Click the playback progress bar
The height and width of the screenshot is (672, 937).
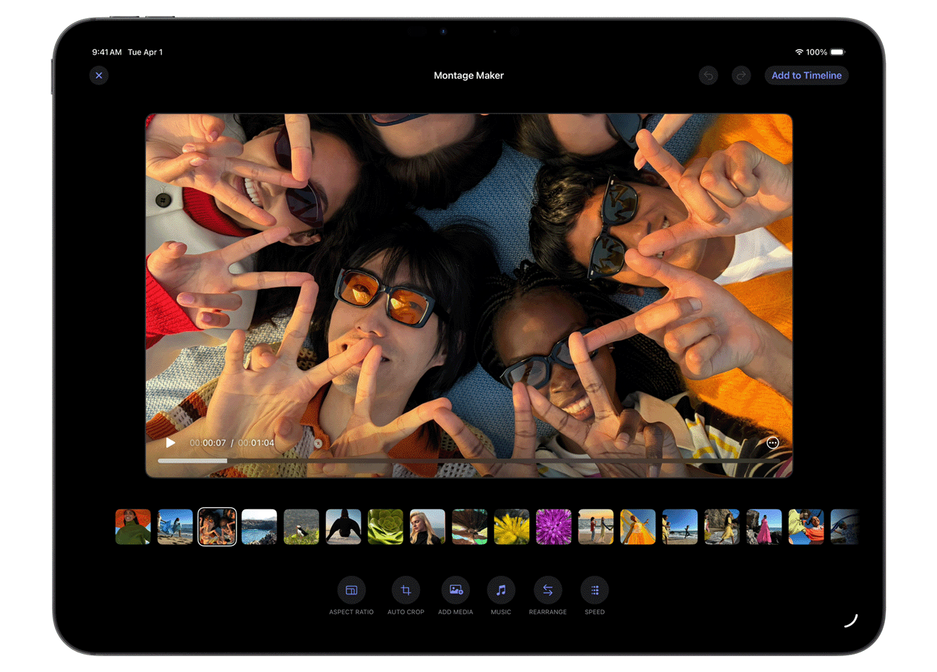pos(470,460)
